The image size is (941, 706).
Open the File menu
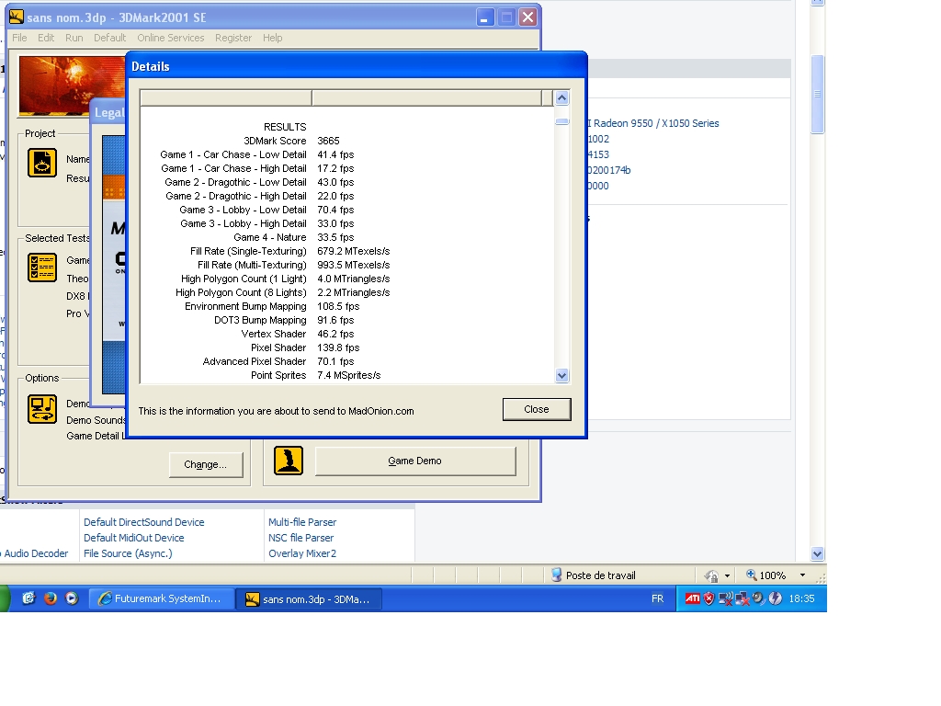click(19, 38)
